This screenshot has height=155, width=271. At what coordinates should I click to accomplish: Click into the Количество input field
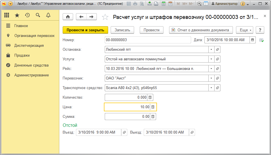[x=126, y=98]
